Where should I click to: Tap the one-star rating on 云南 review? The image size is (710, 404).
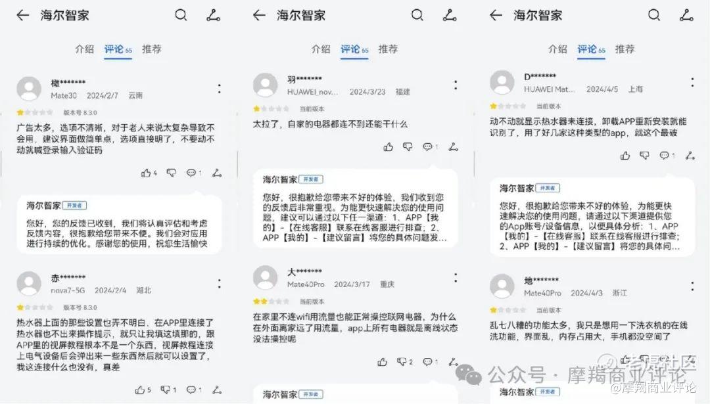[x=20, y=112]
